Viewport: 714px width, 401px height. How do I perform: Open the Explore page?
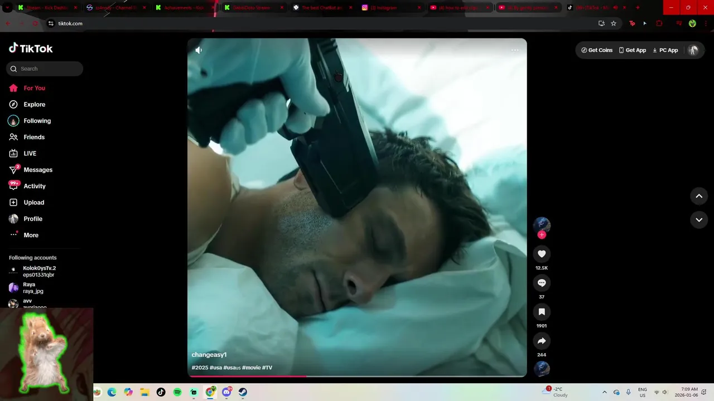tap(27, 104)
